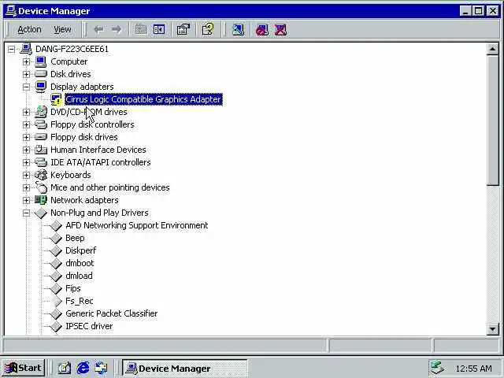Collapse the Non-Plug and Play Drivers category
Image resolution: width=504 pixels, height=378 pixels.
pos(26,213)
